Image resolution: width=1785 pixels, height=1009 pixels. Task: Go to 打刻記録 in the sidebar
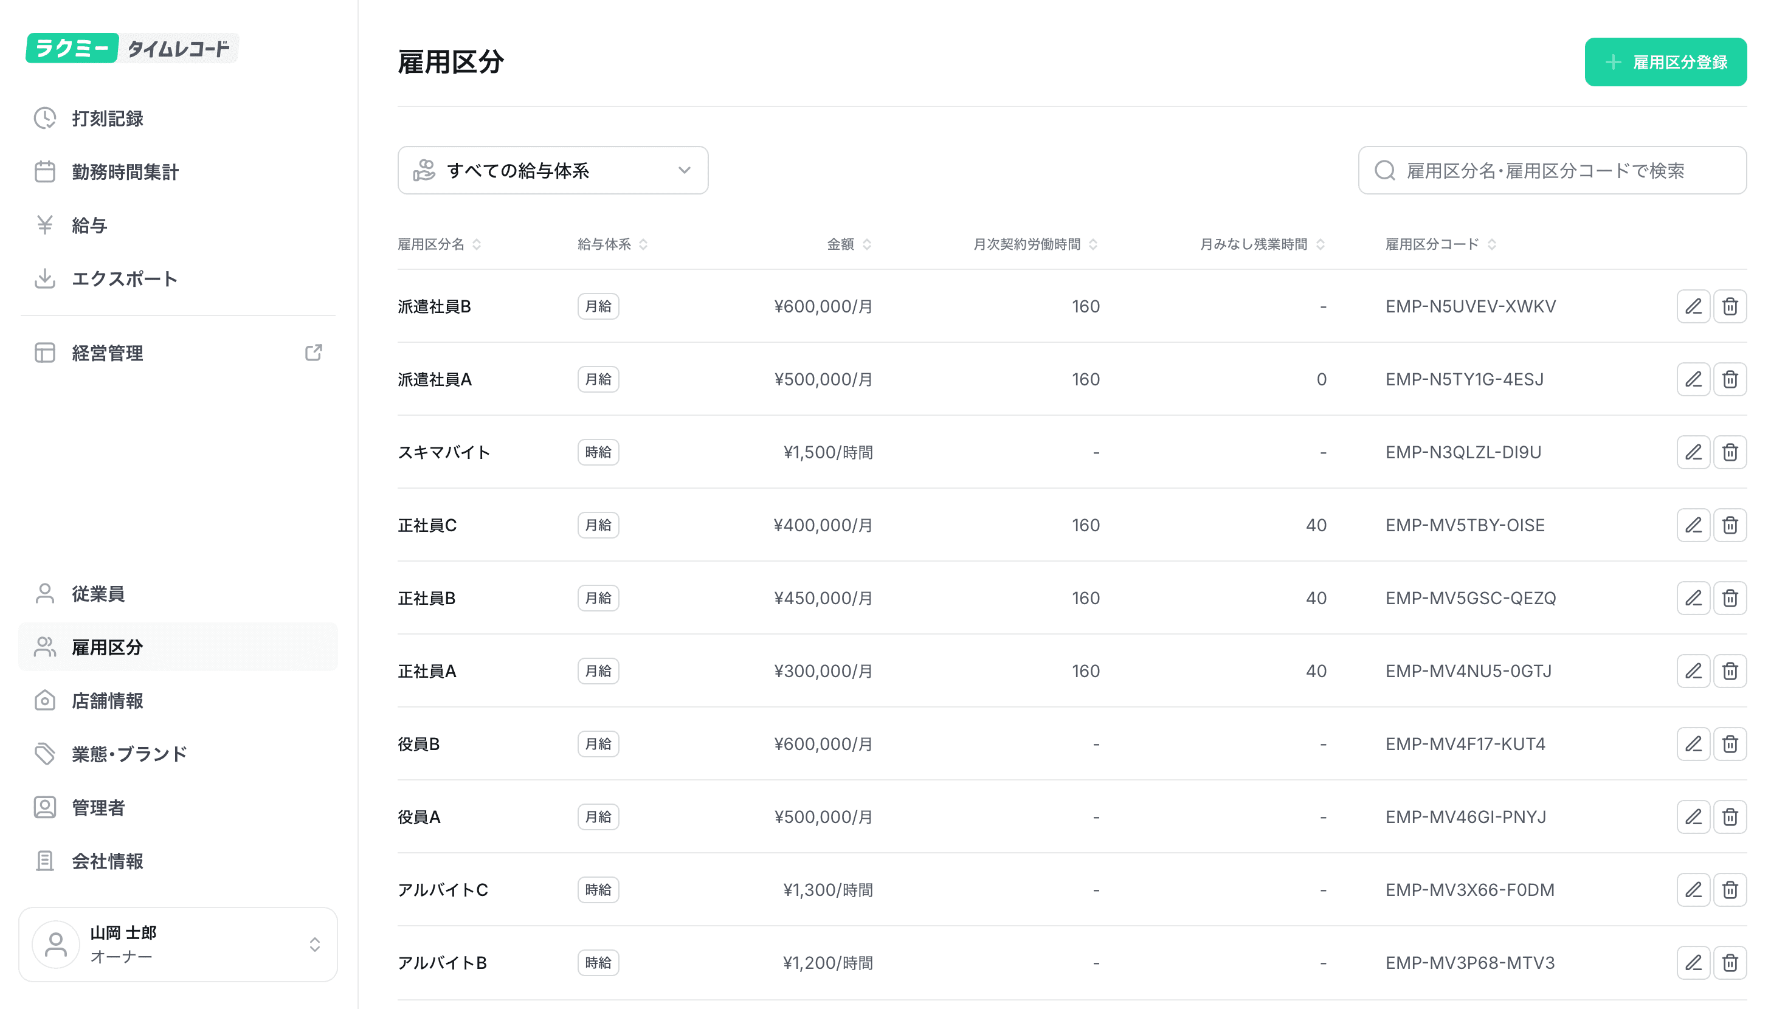click(x=108, y=119)
